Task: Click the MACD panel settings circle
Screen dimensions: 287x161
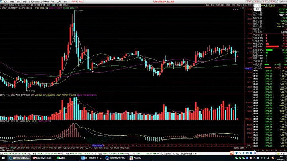Action: pos(1,121)
